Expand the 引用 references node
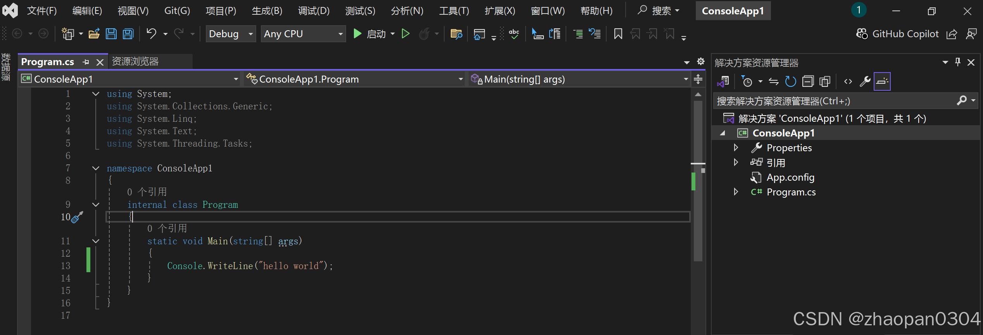The width and height of the screenshot is (983, 335). pos(736,162)
